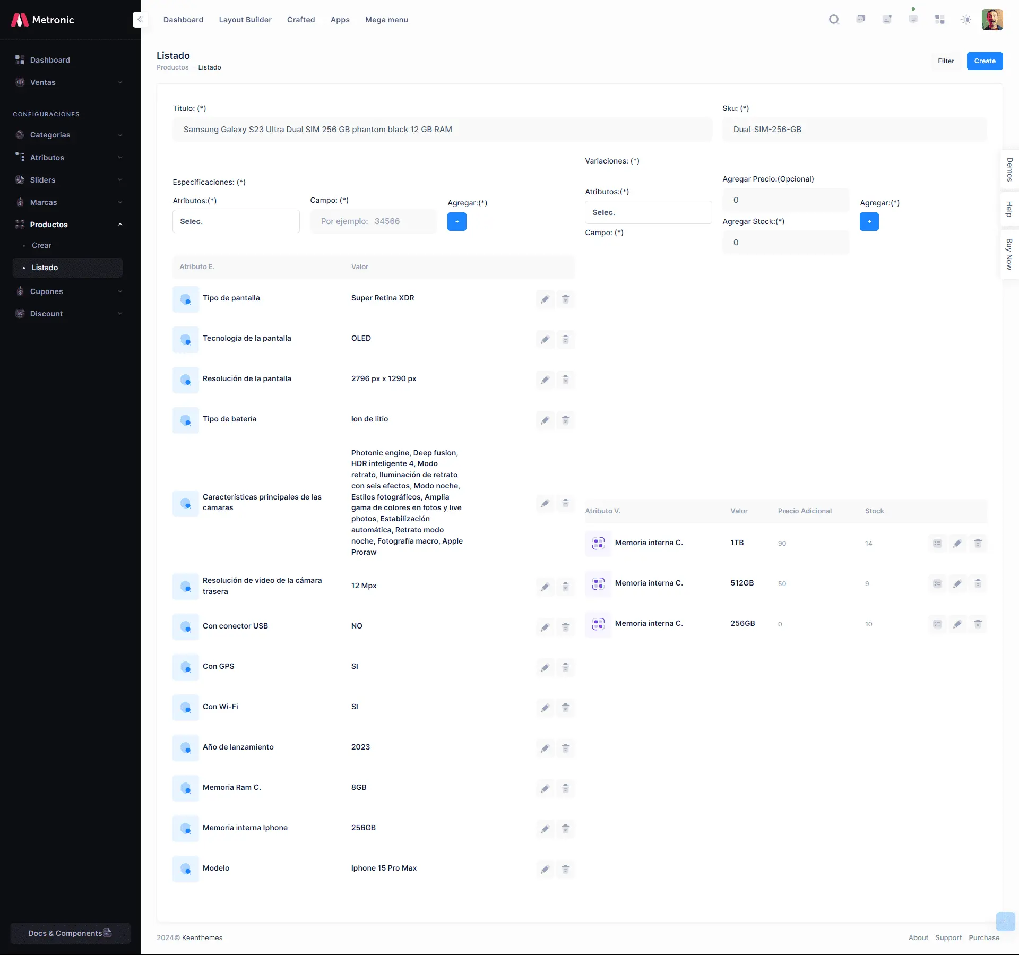The image size is (1019, 955).
Task: Toggle light/dark theme sun icon
Action: pos(966,20)
